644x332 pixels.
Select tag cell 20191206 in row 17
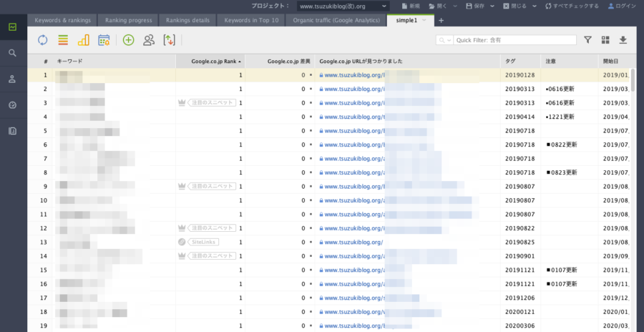click(521, 298)
